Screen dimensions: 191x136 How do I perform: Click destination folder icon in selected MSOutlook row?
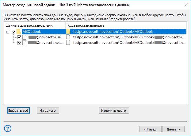click(x=68, y=32)
